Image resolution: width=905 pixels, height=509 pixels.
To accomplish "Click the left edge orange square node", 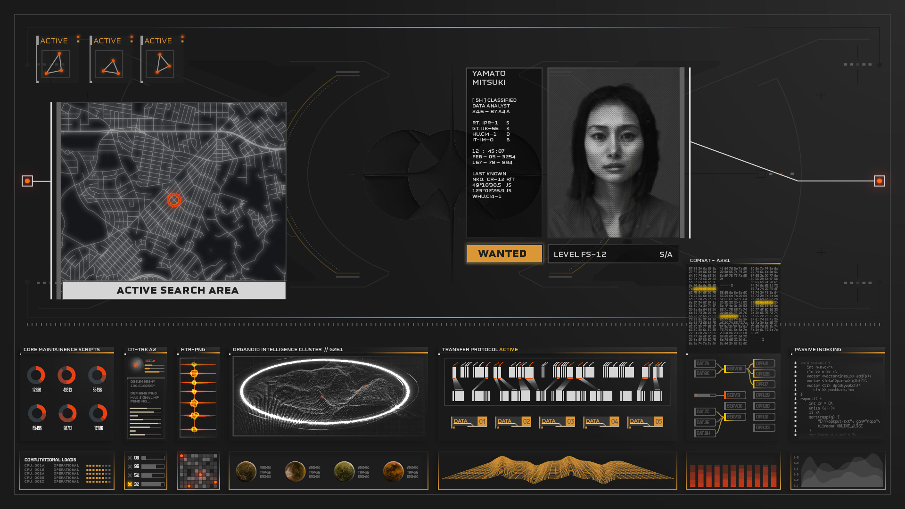I will (27, 181).
